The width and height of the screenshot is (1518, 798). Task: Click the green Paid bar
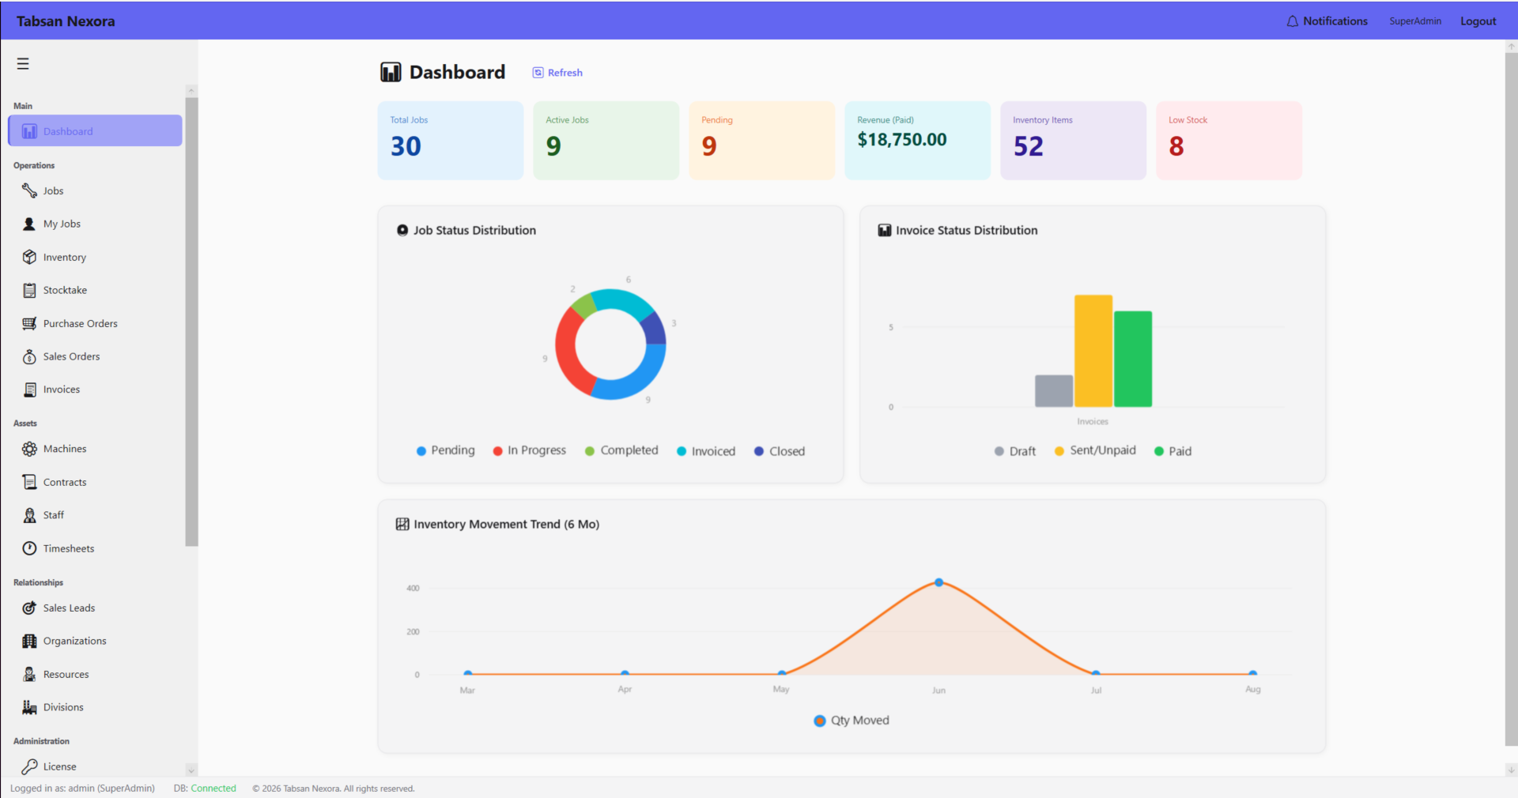tap(1133, 359)
